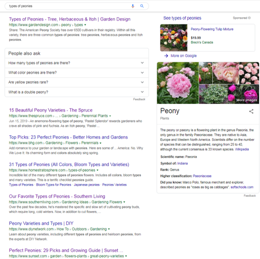
Task: Open dropdown arrow next to gardendesign.com URL
Action: (85, 25)
